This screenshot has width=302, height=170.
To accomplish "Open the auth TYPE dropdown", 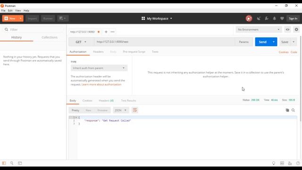I will pyautogui.click(x=99, y=68).
